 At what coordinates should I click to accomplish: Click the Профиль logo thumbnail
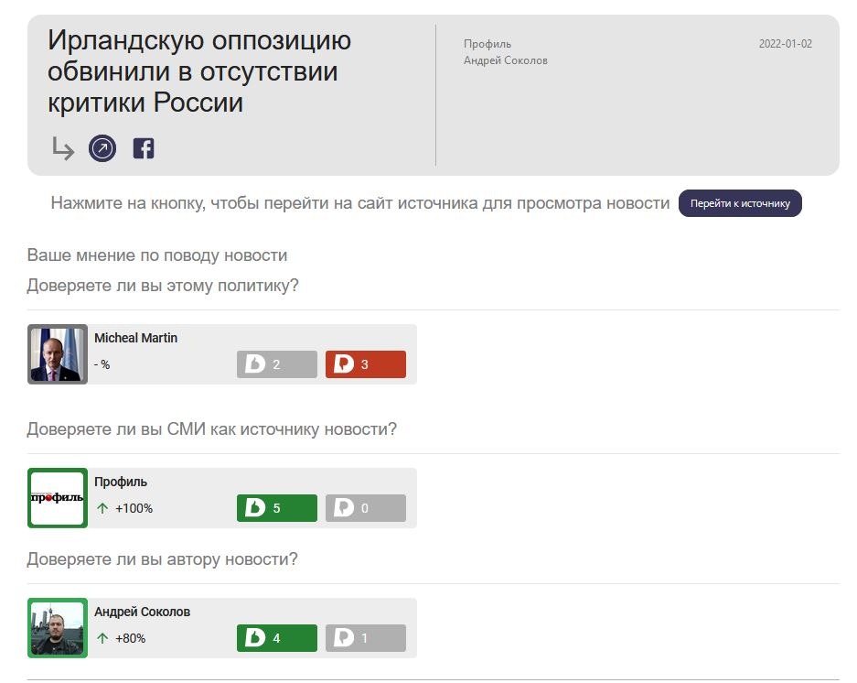(57, 498)
